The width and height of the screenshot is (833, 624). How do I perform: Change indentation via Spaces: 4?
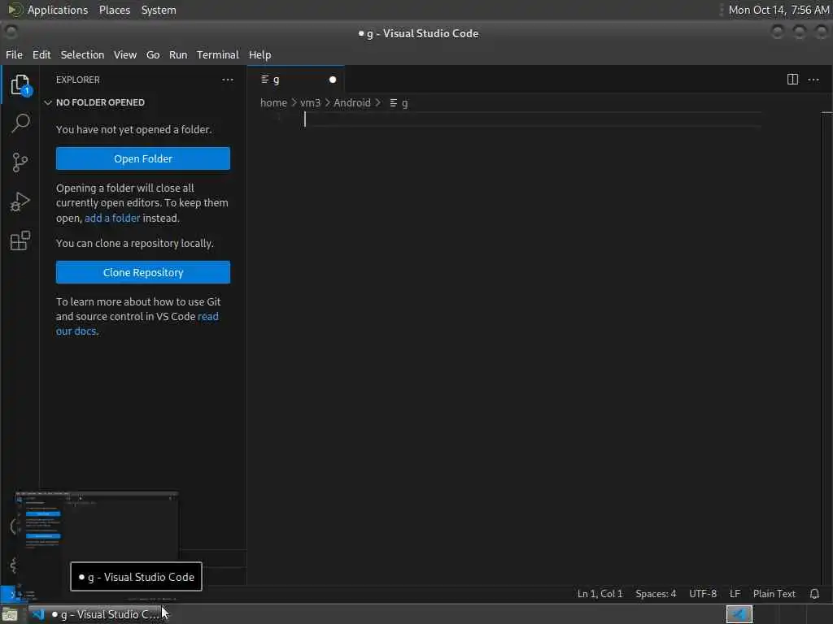(x=656, y=594)
